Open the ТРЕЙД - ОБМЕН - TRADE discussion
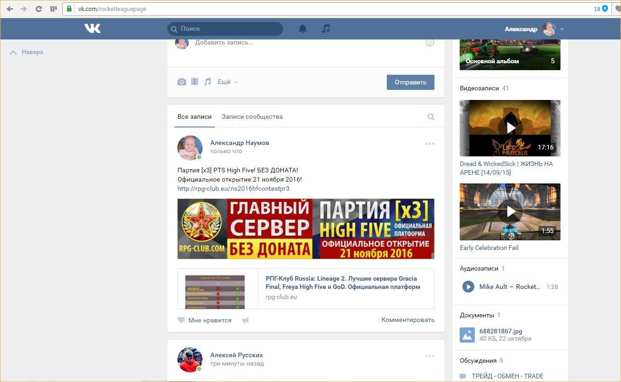621x382 pixels. (508, 376)
